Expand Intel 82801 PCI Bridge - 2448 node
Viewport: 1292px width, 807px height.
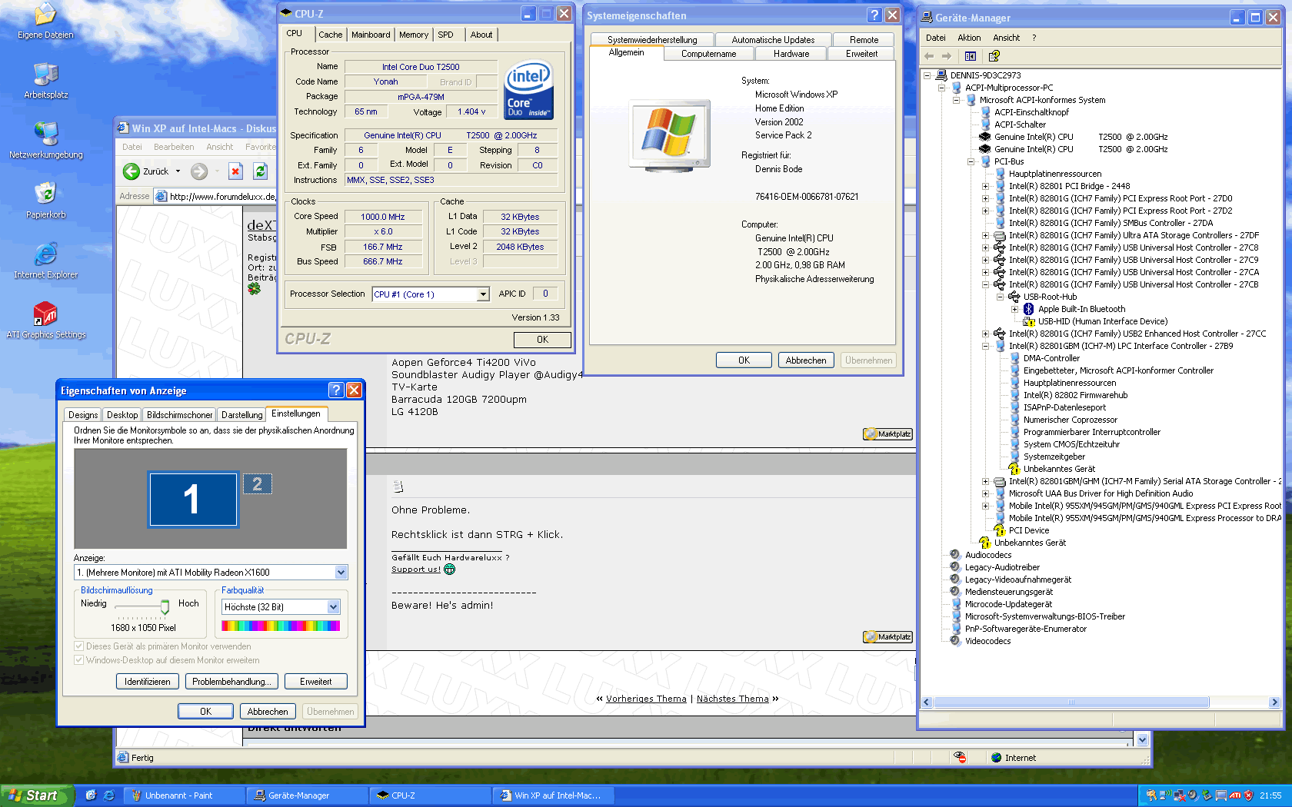(985, 186)
